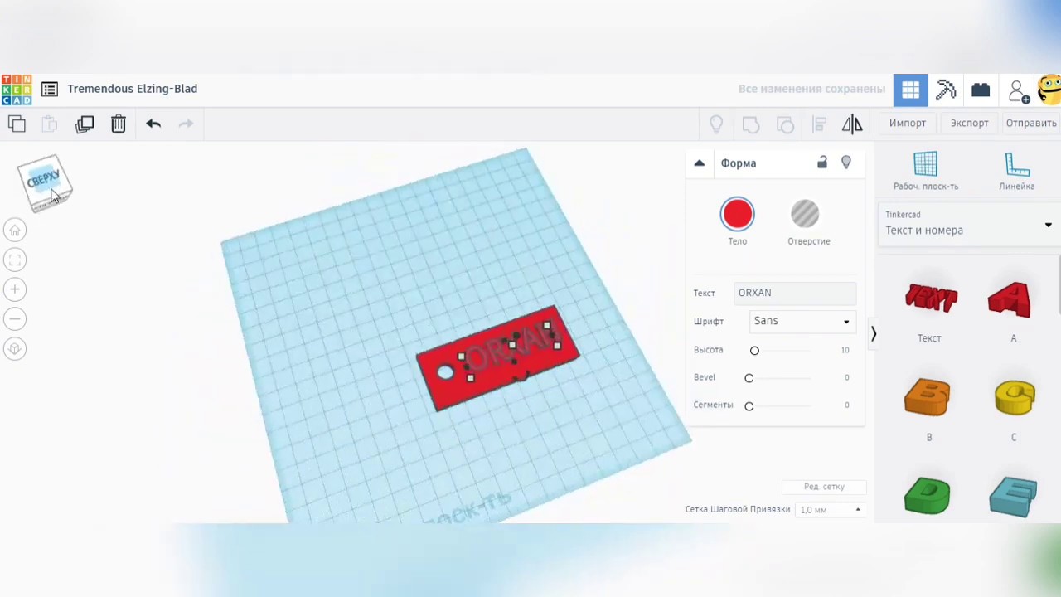Select the red Текст shape thumbnail
Viewport: 1061px width, 597px height.
coord(931,298)
